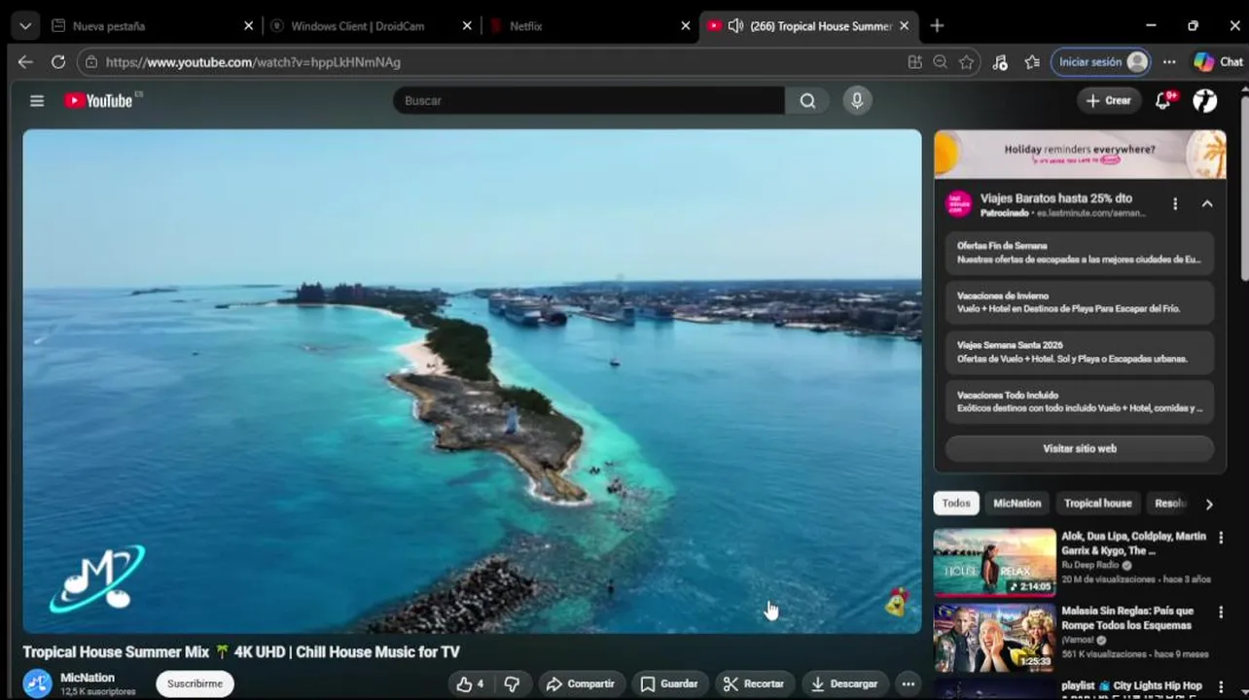Click the MicNation watermark in the video

(97, 578)
